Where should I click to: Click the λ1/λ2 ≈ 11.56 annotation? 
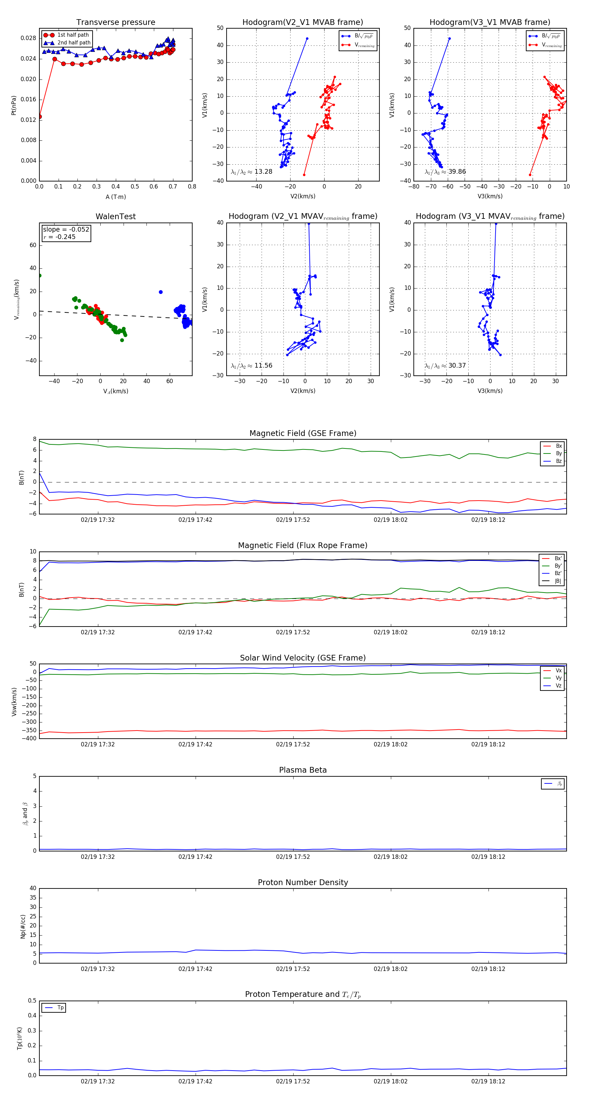251,366
